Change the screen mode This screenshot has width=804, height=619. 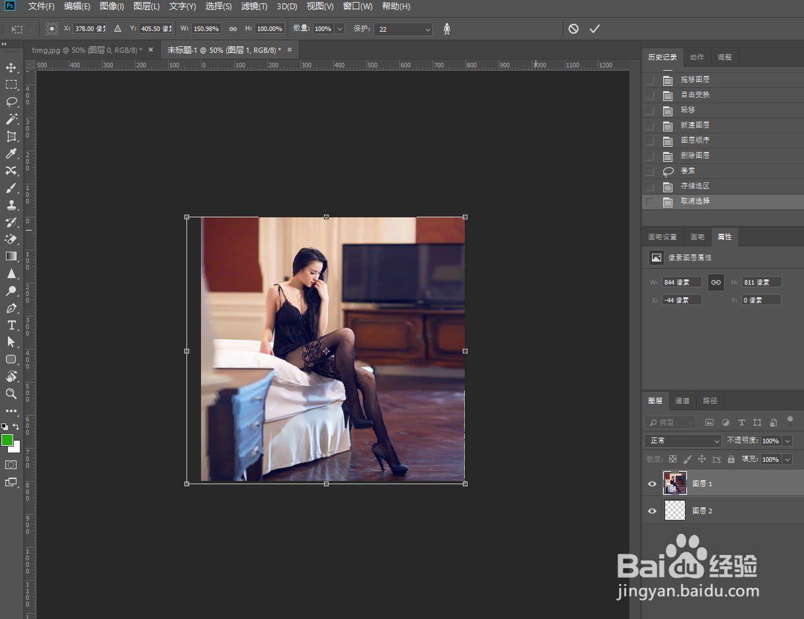pyautogui.click(x=11, y=482)
